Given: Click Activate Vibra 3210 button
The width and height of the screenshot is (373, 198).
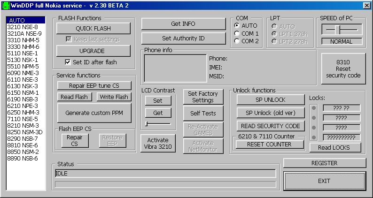Looking at the screenshot, I should coord(158,143).
